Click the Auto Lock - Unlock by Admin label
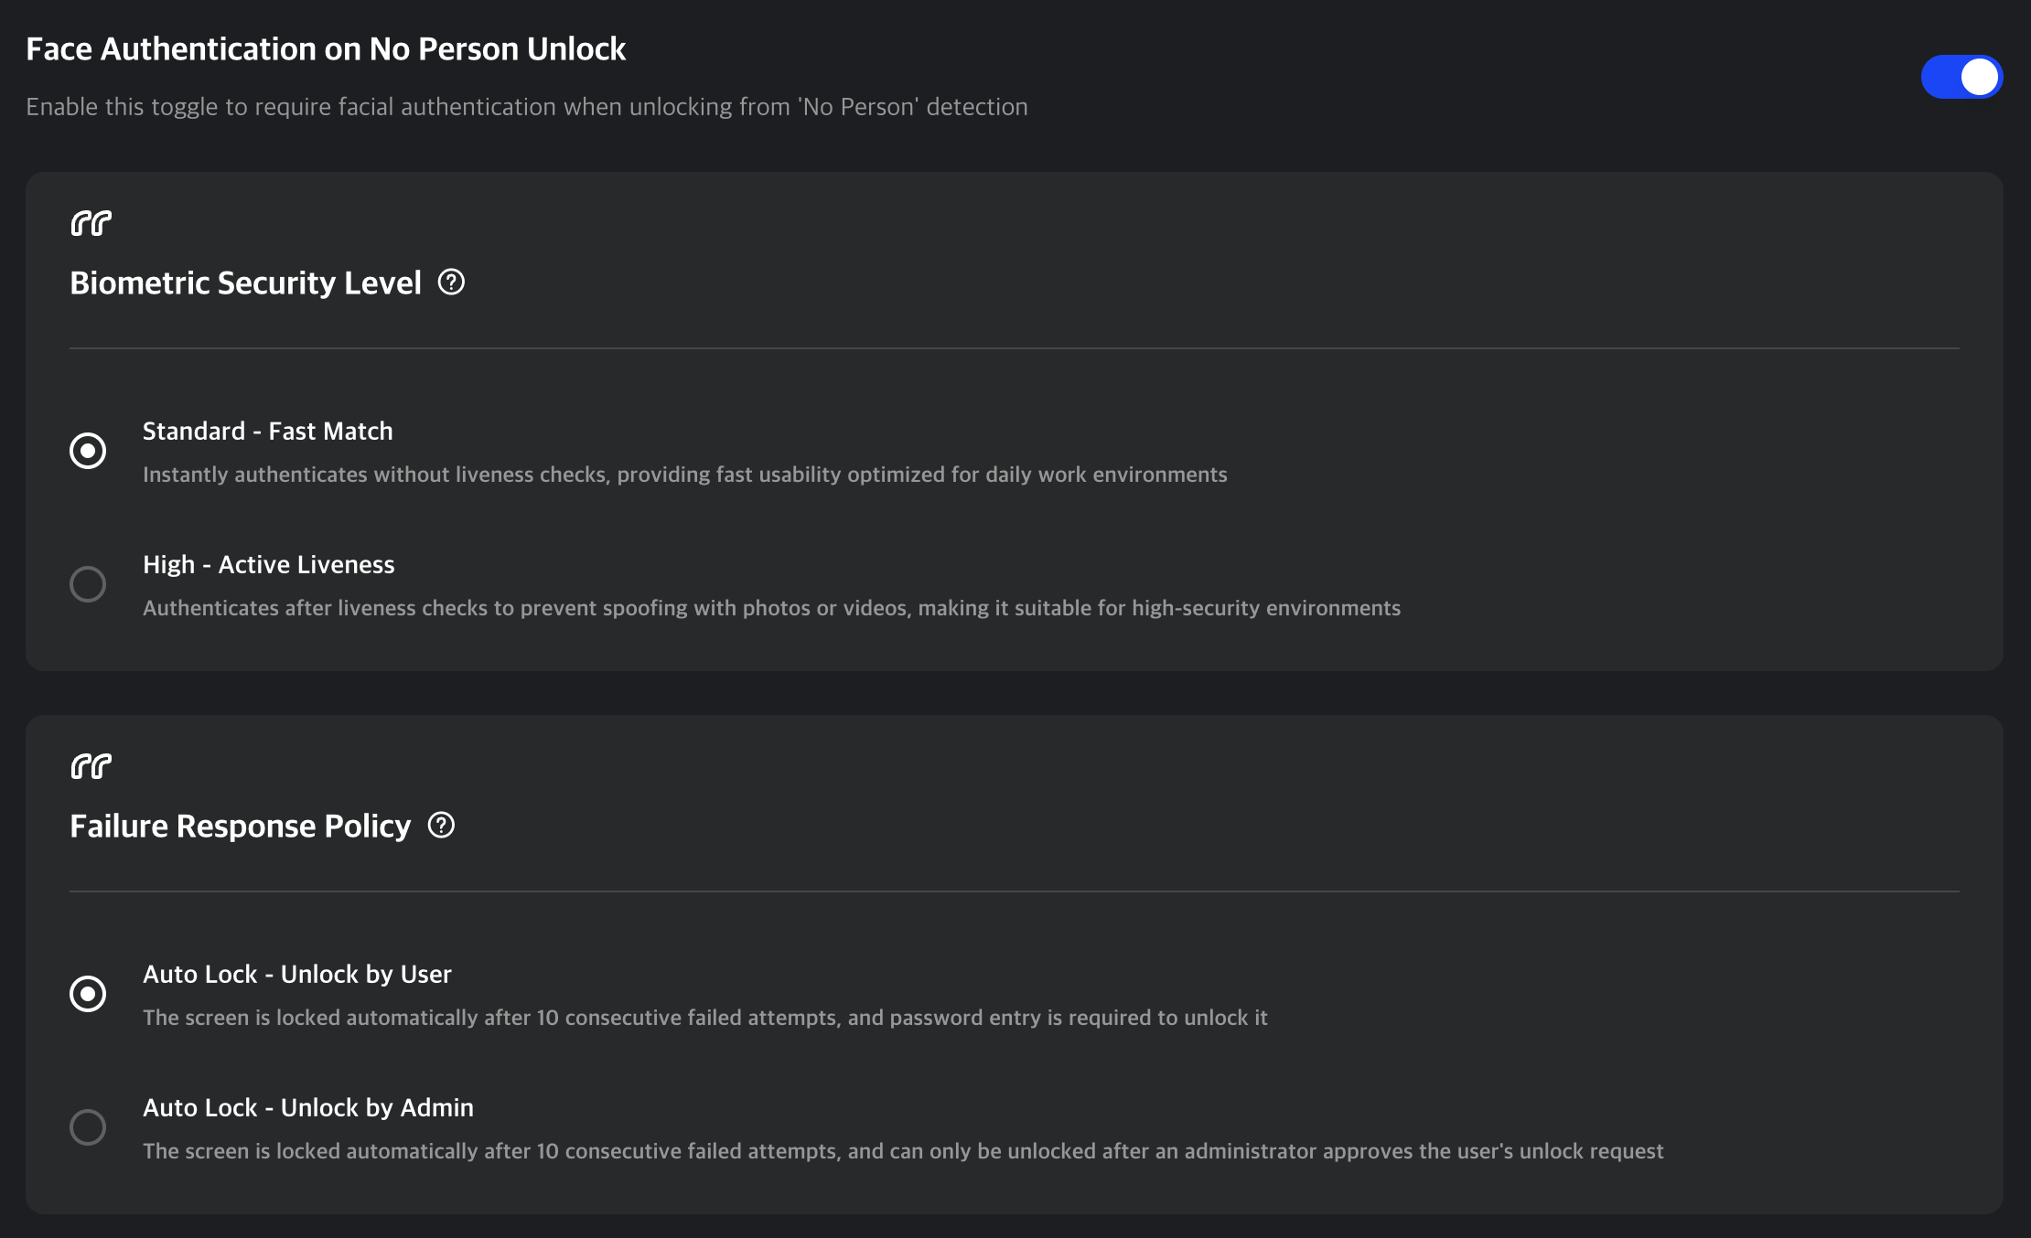The image size is (2031, 1238). coord(307,1107)
